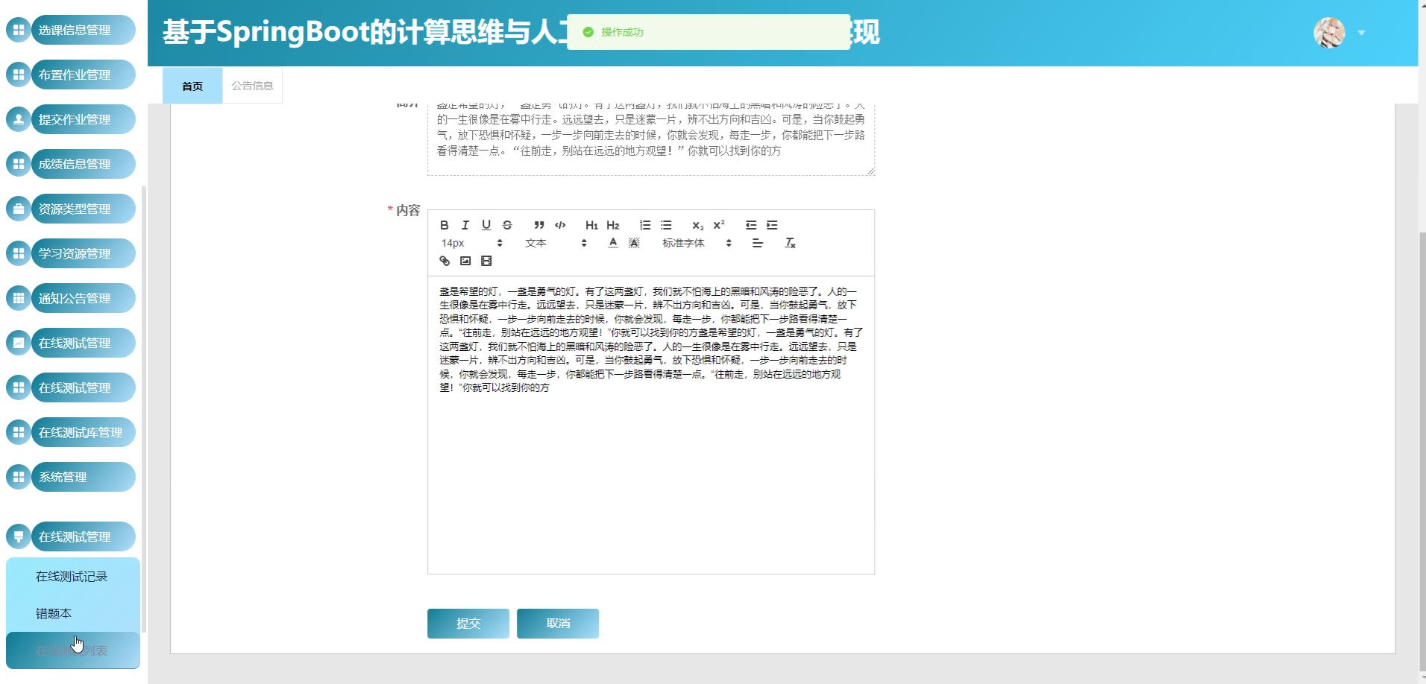This screenshot has width=1426, height=684.
Task: Apply italic formatting
Action: (465, 225)
